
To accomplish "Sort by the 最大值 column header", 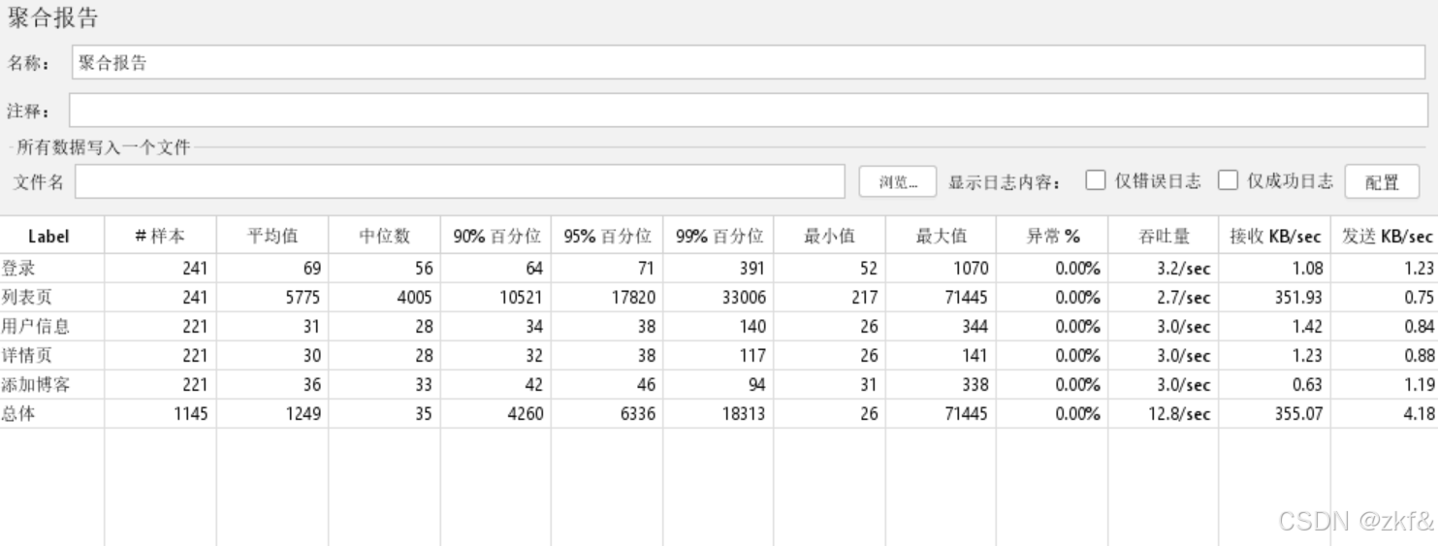I will coord(941,237).
